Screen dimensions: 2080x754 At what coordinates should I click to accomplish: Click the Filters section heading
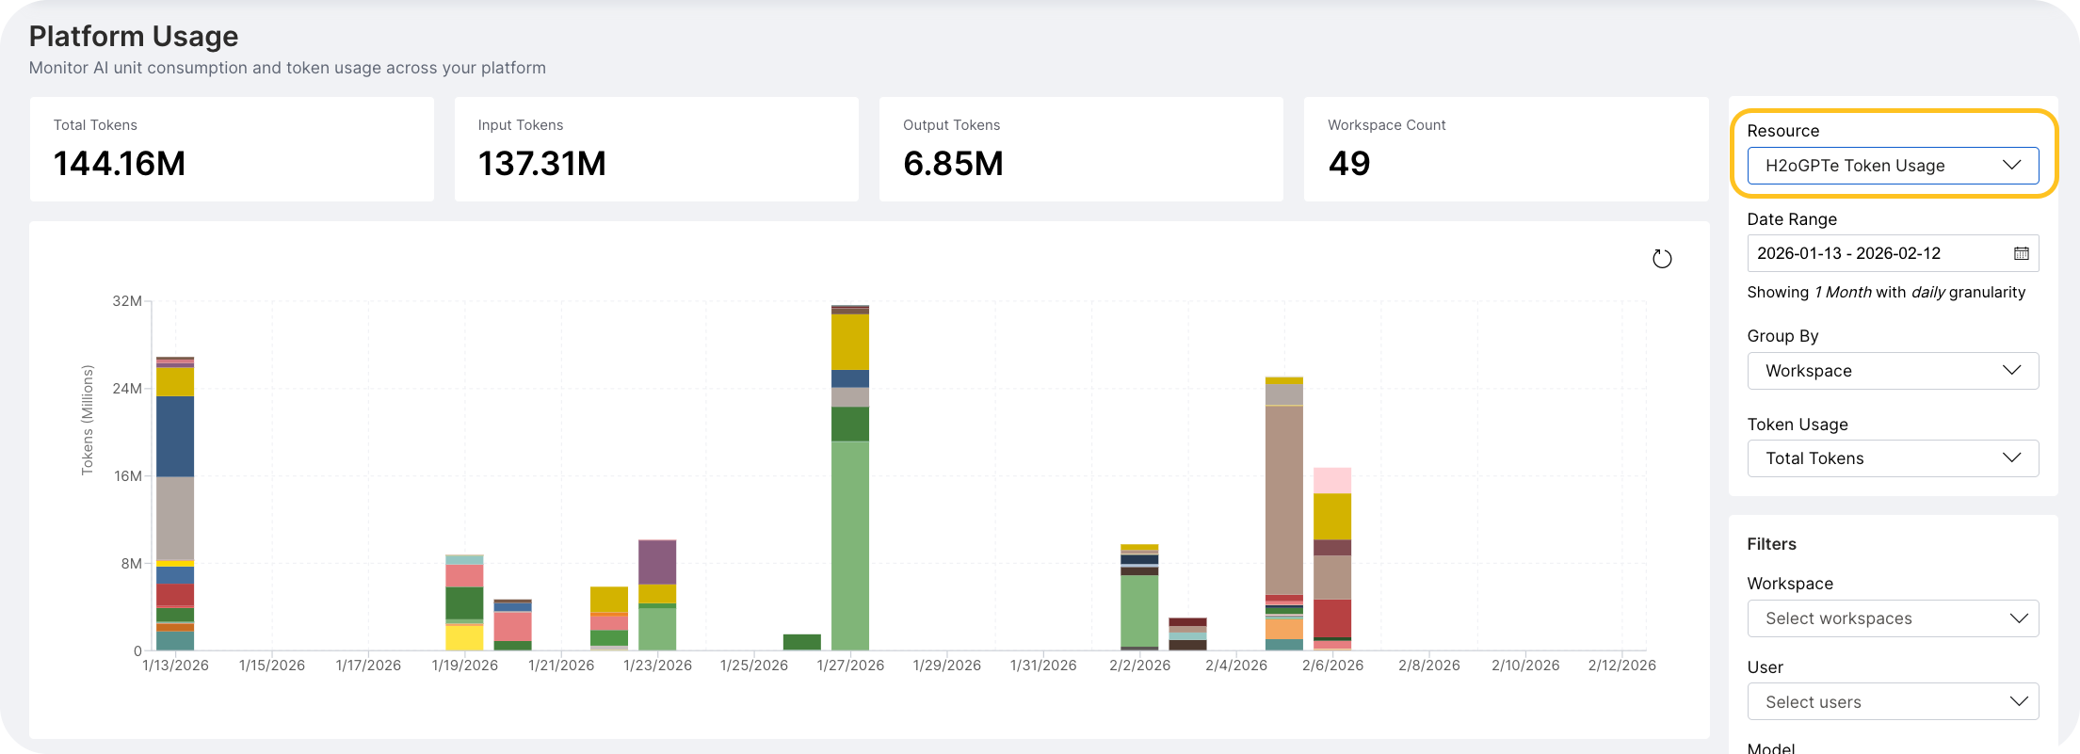(1771, 544)
